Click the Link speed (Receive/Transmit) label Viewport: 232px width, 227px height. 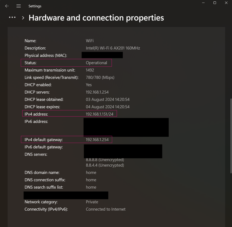click(51, 78)
